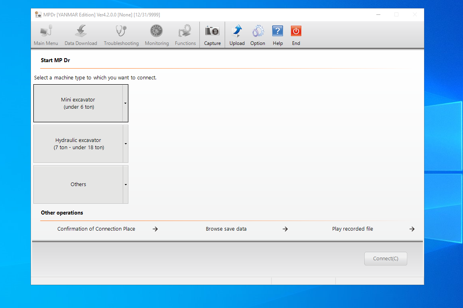Viewport: 463px width, 308px height.
Task: Launch Monitoring with the gauge icon
Action: click(x=156, y=34)
